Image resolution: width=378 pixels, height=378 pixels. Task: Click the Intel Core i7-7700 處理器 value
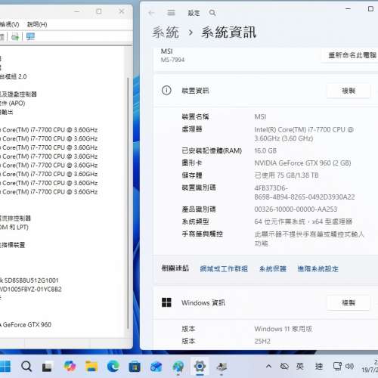click(x=304, y=134)
